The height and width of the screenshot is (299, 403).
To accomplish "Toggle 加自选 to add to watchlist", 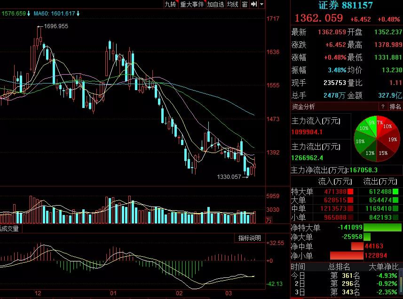I will point(216,4).
